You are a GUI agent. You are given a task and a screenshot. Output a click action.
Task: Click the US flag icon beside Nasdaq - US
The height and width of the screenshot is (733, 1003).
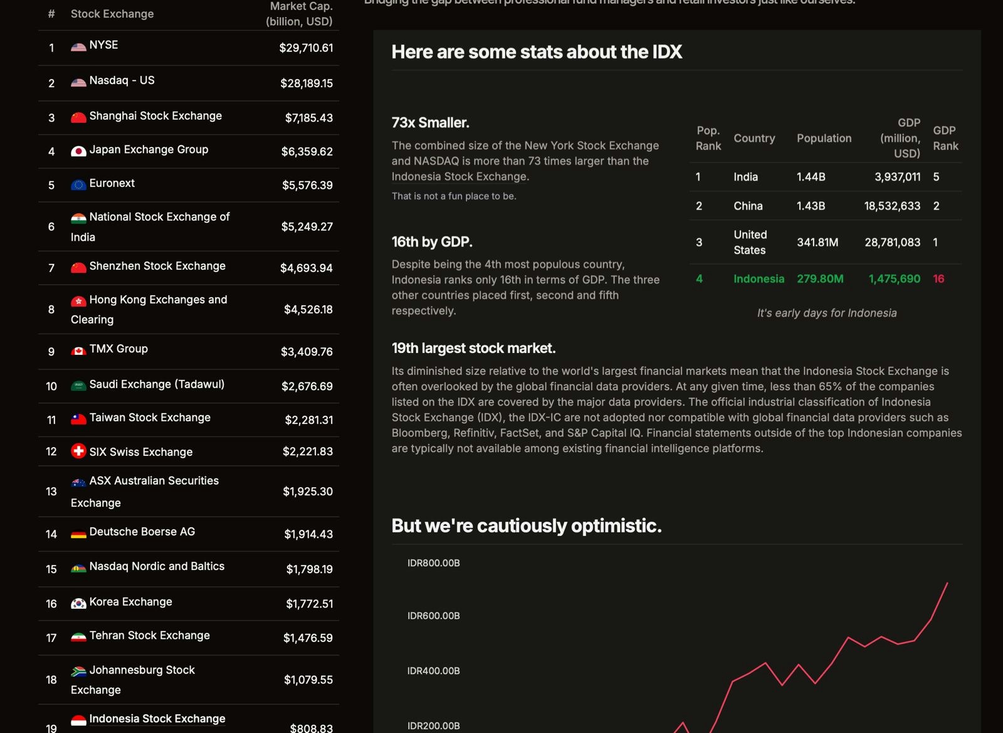pos(78,82)
